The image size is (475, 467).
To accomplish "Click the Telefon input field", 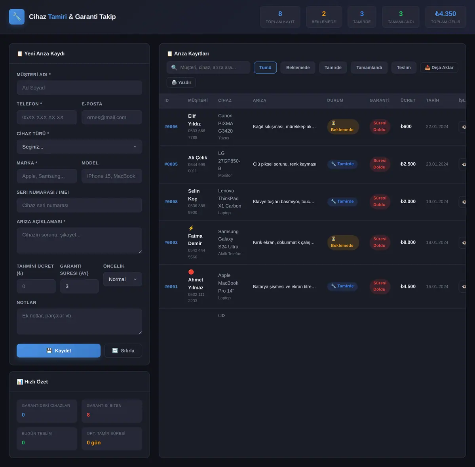I will pyautogui.click(x=47, y=117).
